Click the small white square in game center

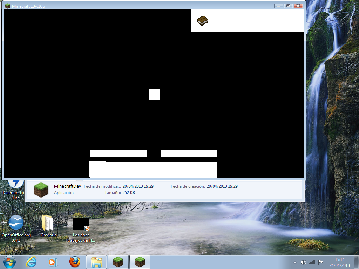click(154, 94)
